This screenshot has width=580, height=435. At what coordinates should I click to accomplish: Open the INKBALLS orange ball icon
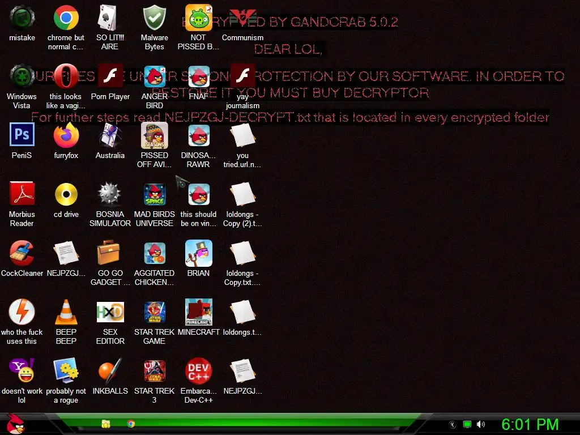(x=110, y=370)
